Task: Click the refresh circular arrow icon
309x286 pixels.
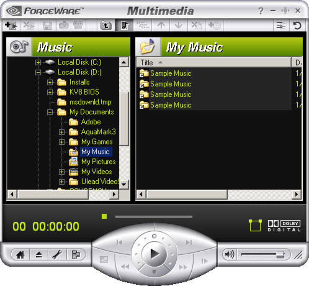Action: (297, 25)
